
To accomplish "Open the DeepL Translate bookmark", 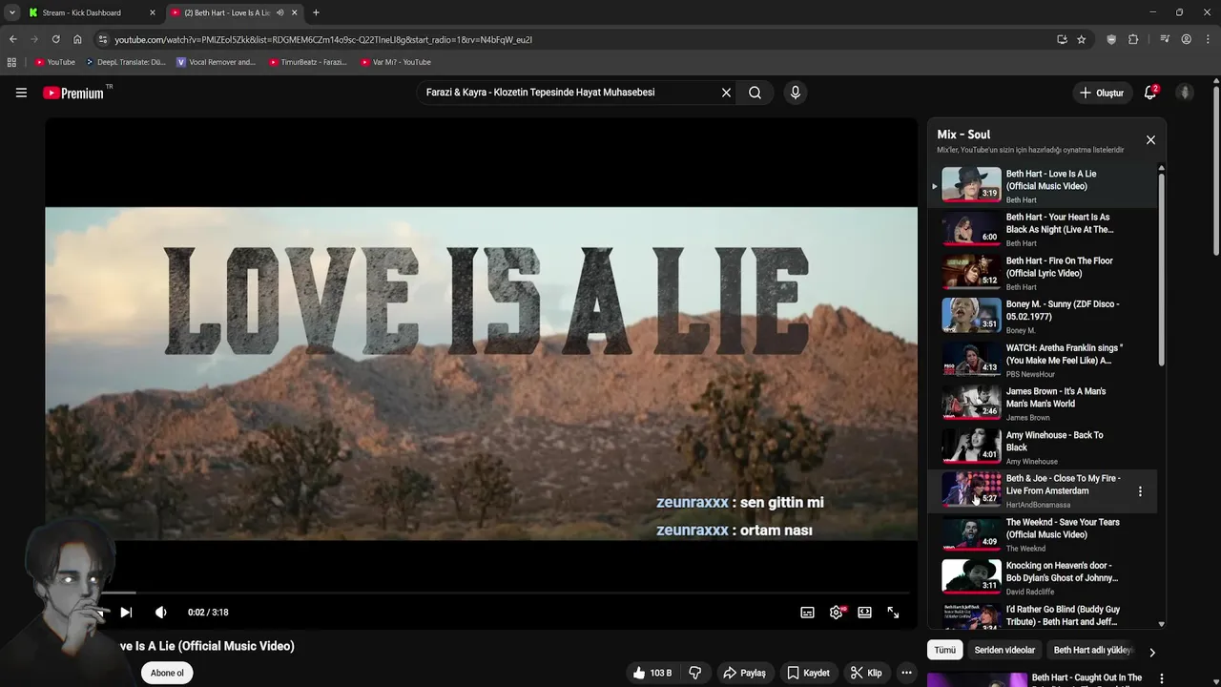I will (x=125, y=62).
